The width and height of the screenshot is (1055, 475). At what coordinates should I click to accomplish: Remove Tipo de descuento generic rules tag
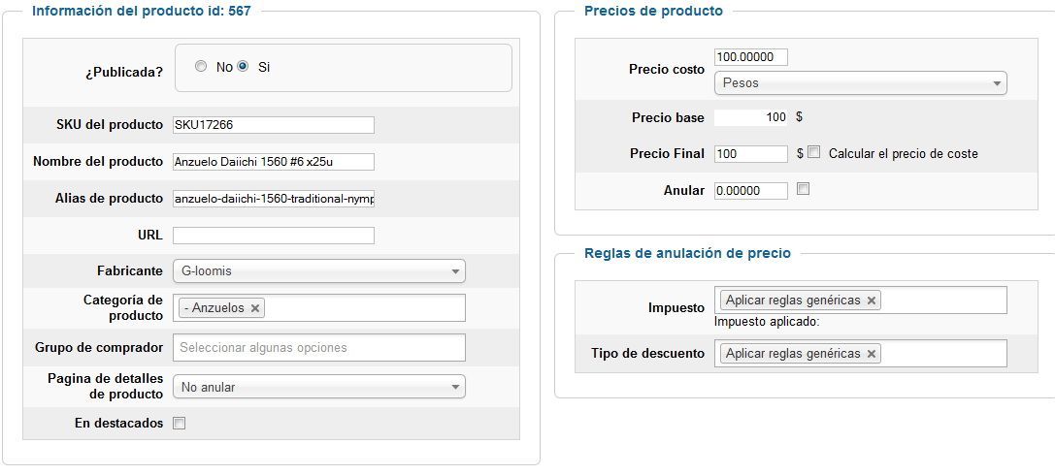click(872, 354)
